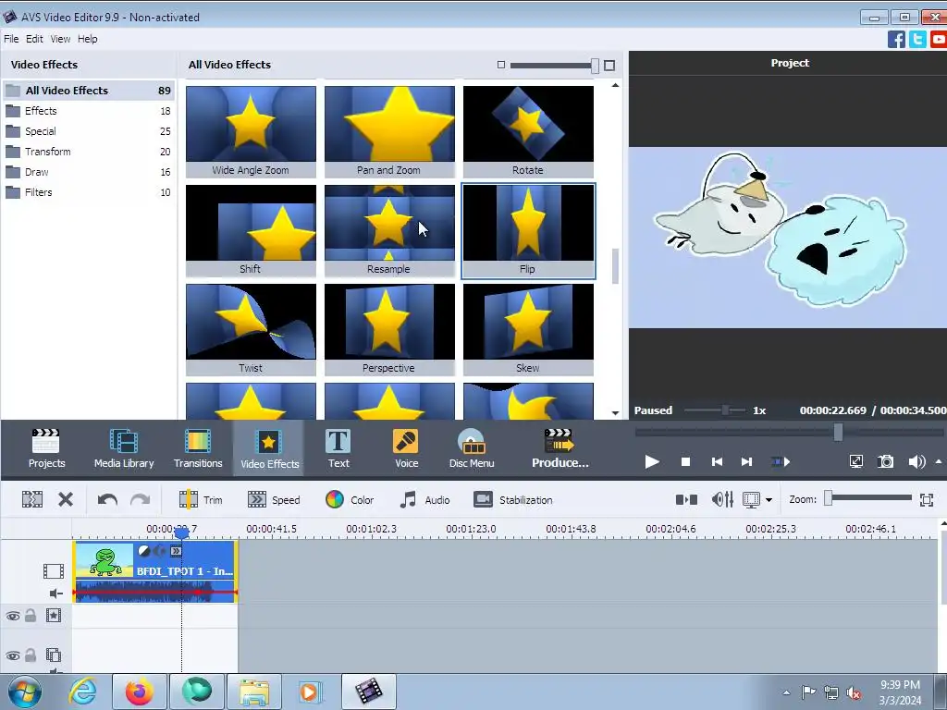Open the Help menu
Image resolution: width=947 pixels, height=710 pixels.
pyautogui.click(x=87, y=39)
